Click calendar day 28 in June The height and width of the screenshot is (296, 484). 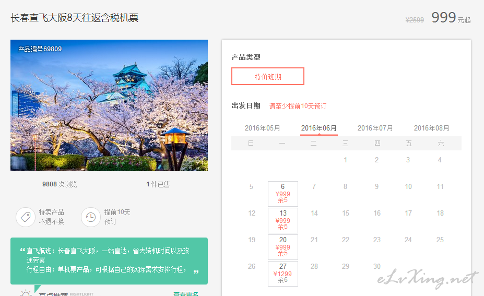click(x=314, y=266)
